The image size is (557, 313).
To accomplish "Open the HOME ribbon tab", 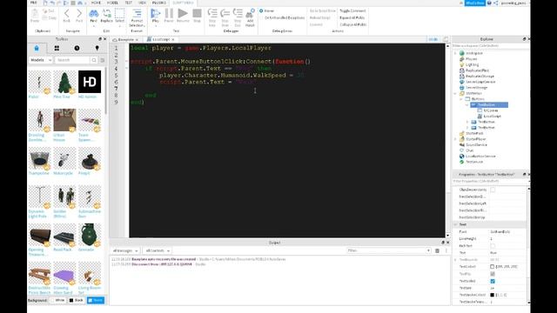I will (97, 3).
